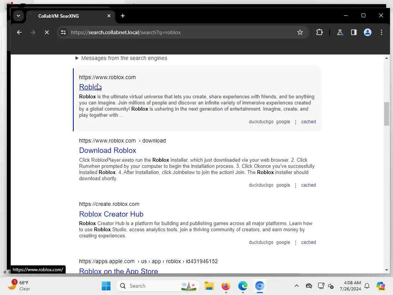Click the https://apps.apple.com URL text

click(x=107, y=261)
